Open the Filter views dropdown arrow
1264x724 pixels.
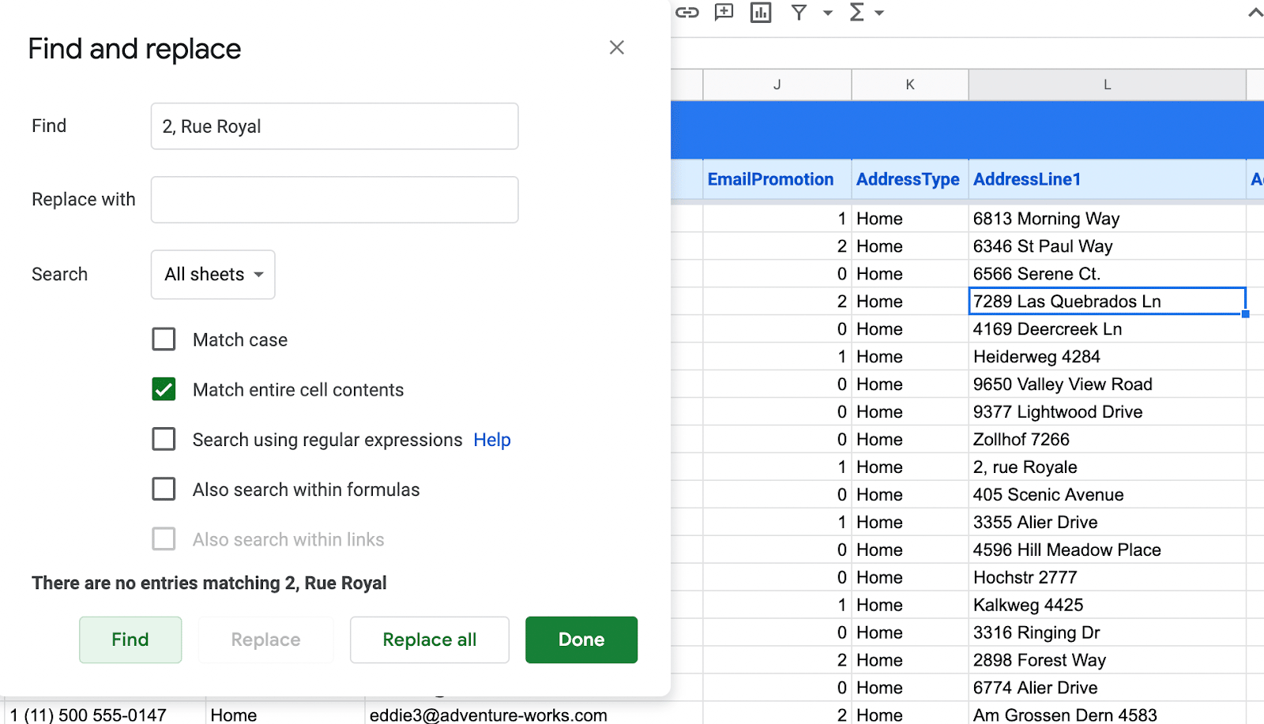pyautogui.click(x=828, y=13)
